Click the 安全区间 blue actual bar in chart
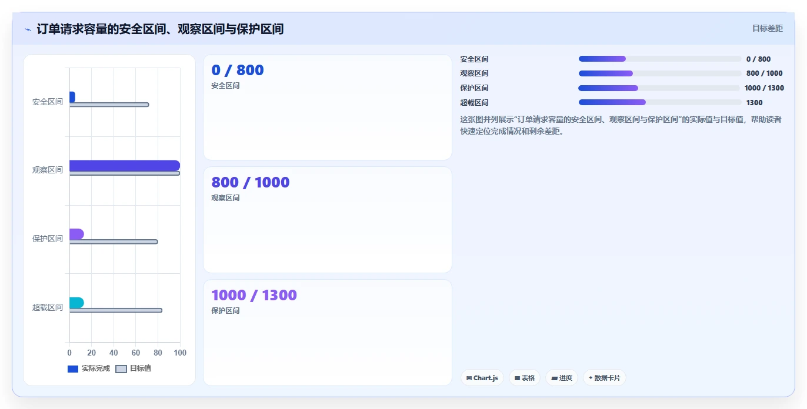This screenshot has width=807, height=409. [72, 97]
